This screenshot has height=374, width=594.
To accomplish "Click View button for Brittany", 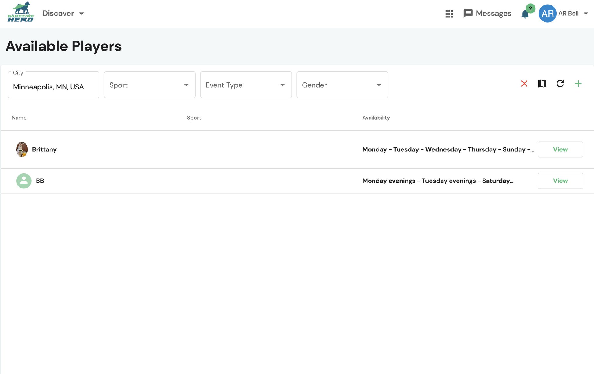I will pos(560,149).
